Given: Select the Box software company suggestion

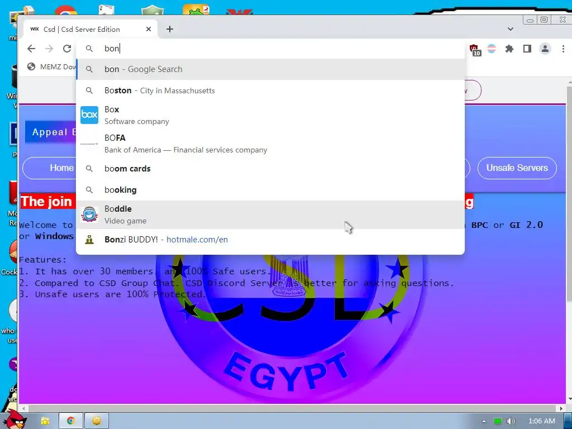Looking at the screenshot, I should (270, 115).
